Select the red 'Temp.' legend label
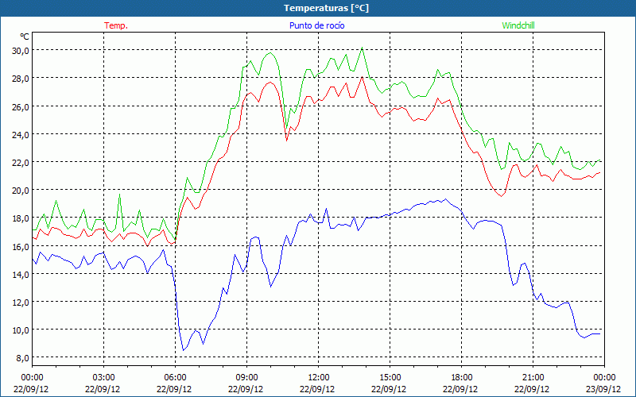Viewport: 636px width, 397px height. pos(116,25)
